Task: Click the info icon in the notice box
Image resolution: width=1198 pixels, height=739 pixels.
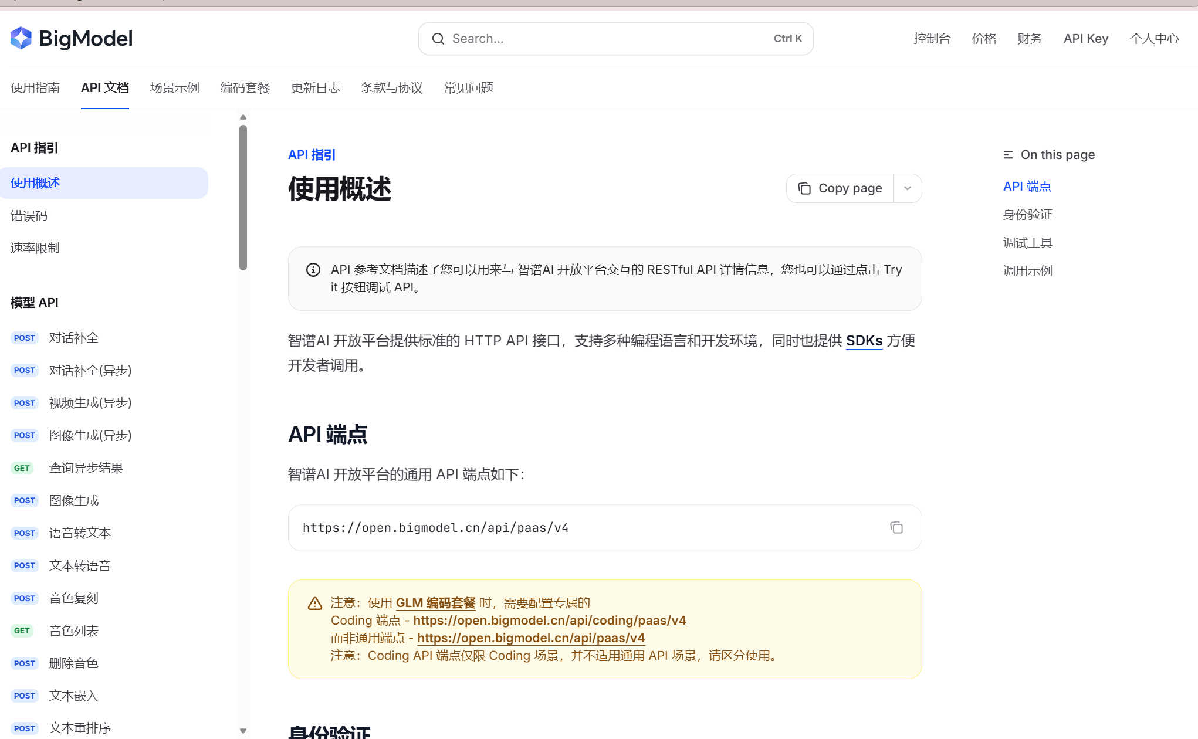Action: [x=313, y=270]
